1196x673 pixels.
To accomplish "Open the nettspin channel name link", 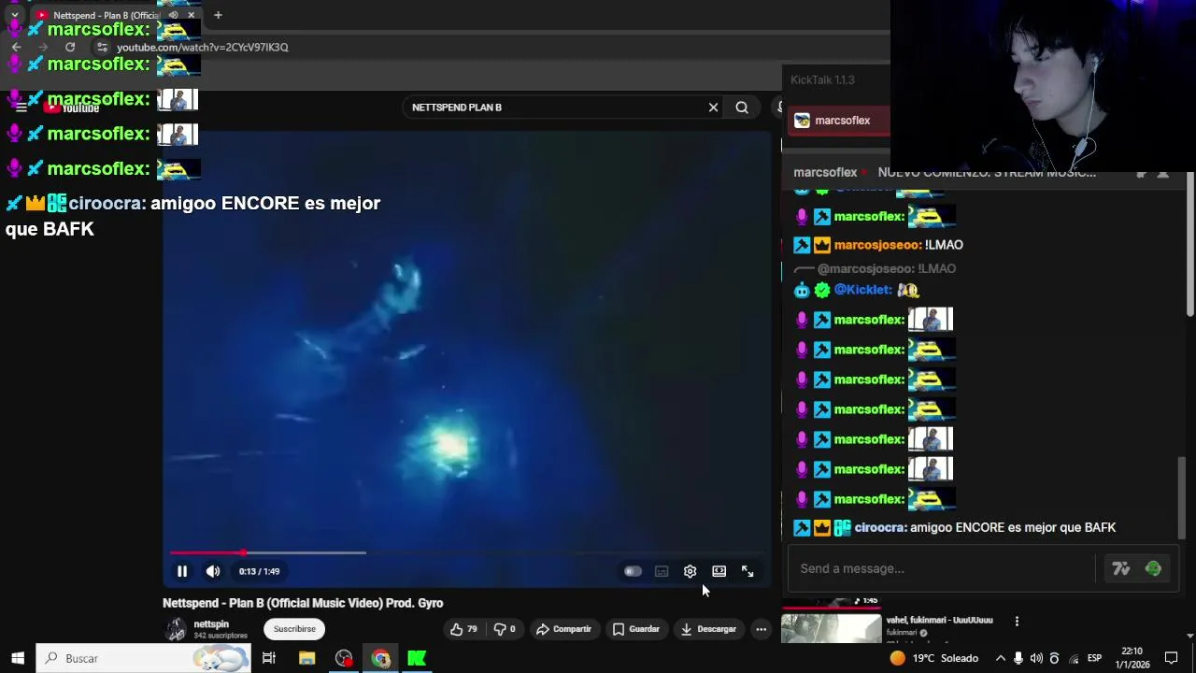I will pos(211,624).
